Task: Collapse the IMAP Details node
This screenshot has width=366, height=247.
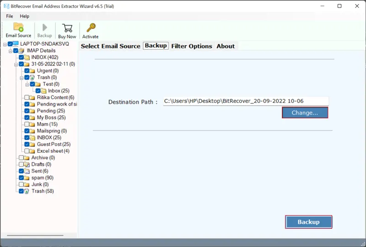Action: point(11,51)
